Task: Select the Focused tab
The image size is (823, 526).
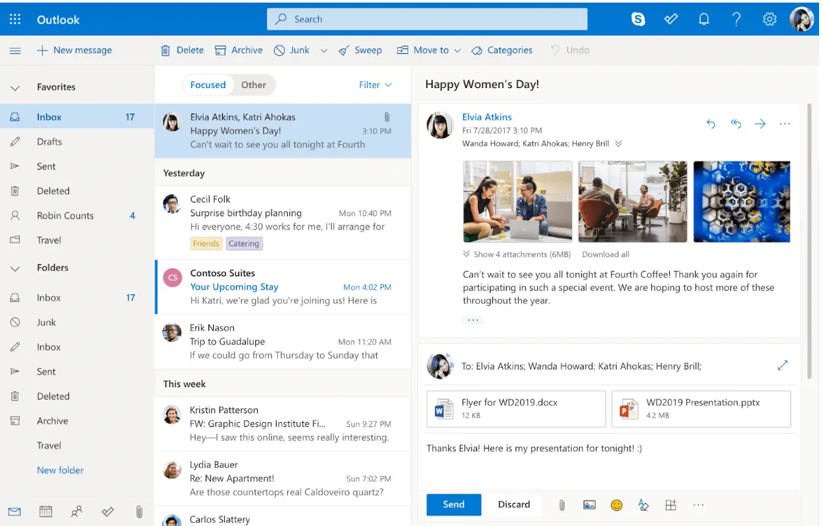Action: pos(208,85)
